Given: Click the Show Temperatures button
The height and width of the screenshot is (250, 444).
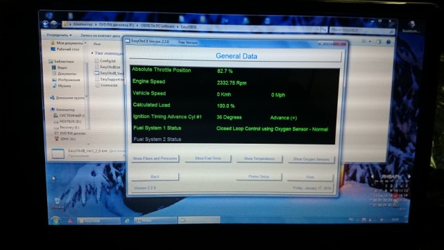Looking at the screenshot, I should 259,159.
